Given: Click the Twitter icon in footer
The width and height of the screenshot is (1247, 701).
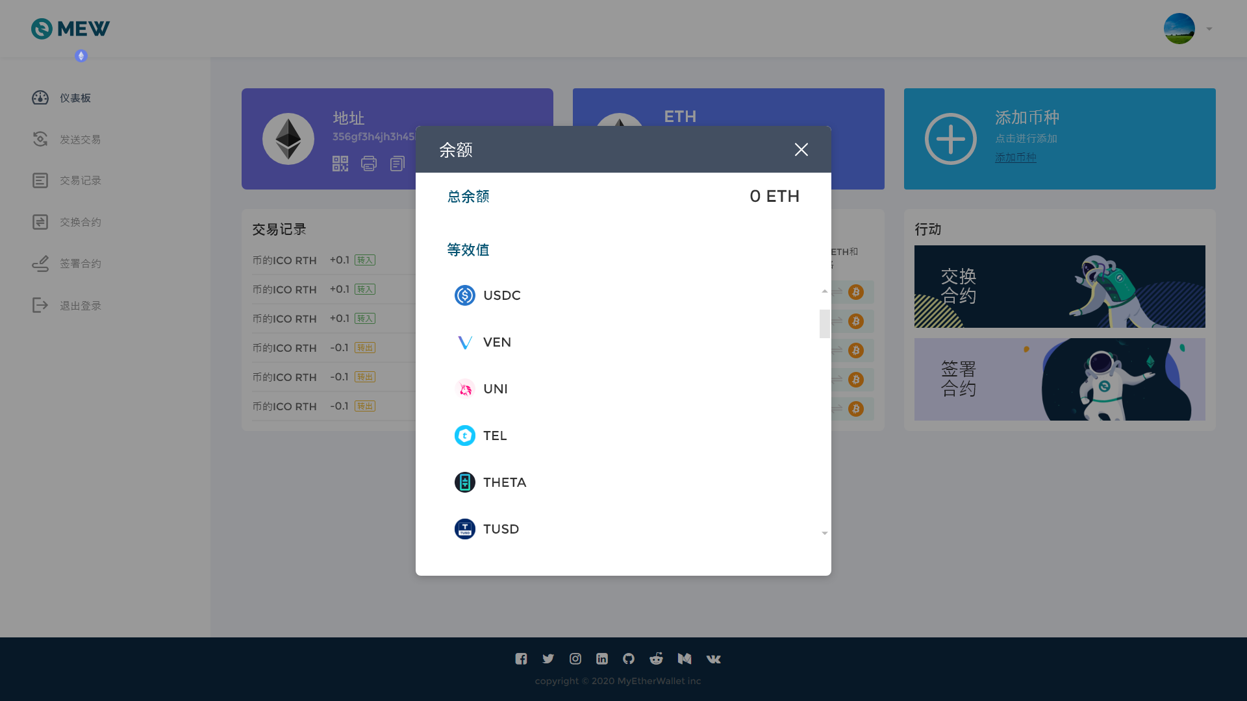Looking at the screenshot, I should click(548, 659).
